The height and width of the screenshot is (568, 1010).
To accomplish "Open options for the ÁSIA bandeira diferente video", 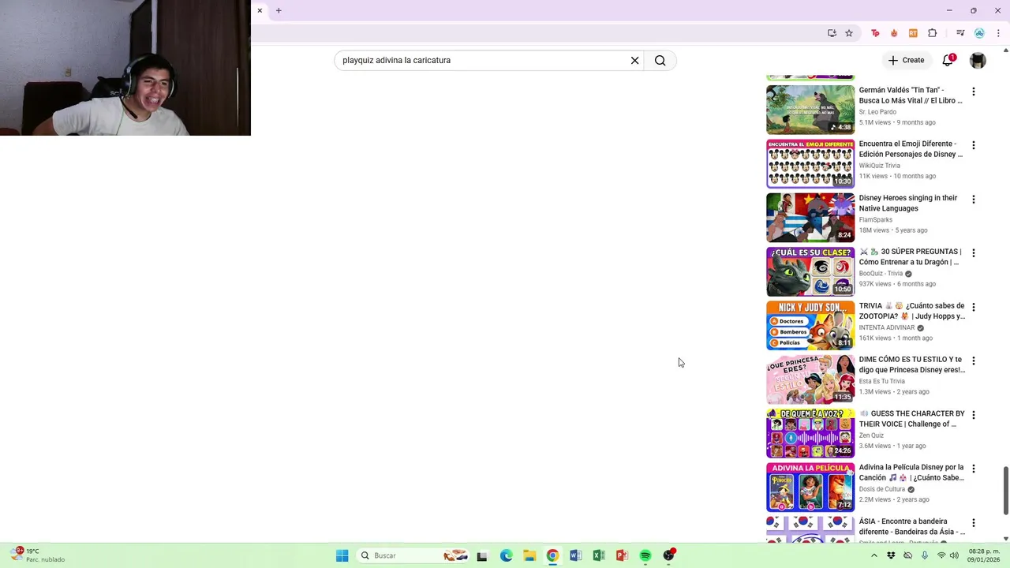I will click(x=973, y=523).
